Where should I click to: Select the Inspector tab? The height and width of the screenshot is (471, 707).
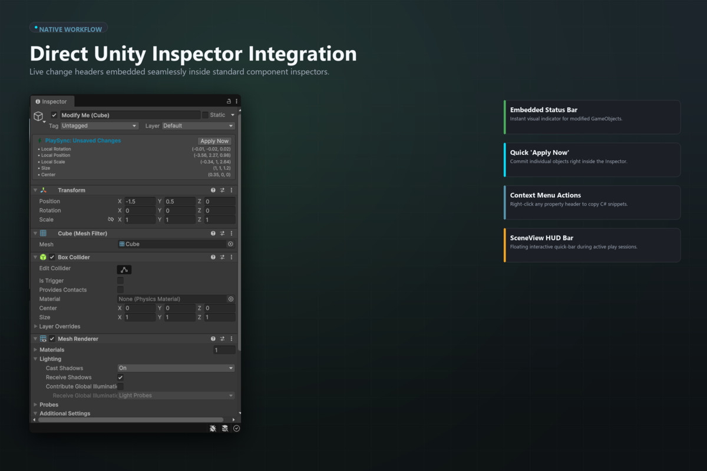click(x=52, y=101)
